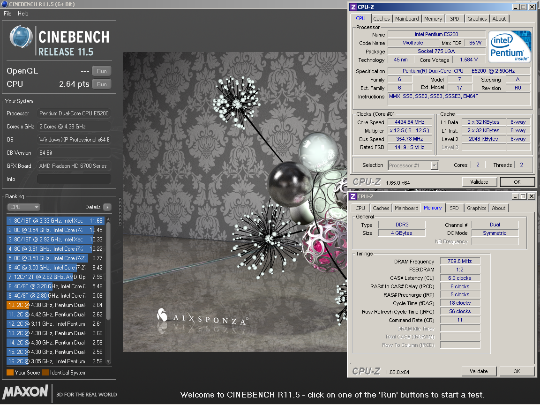Select ranking row 7. 12C/12T @ 2.62 GHz AMD
The height and width of the screenshot is (405, 540).
[55, 277]
